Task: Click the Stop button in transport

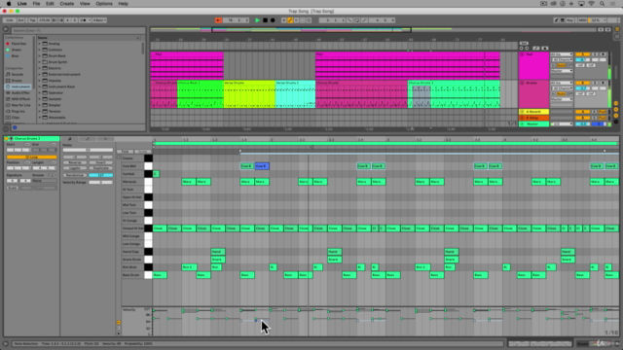Action: [x=265, y=20]
